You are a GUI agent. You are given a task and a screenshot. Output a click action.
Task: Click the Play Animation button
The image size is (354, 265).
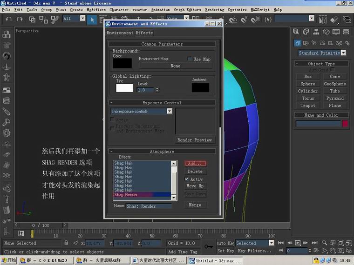pyautogui.click(x=298, y=243)
